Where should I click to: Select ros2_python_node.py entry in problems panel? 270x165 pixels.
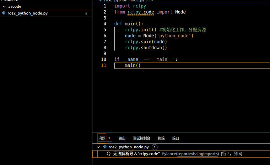[x=129, y=147]
